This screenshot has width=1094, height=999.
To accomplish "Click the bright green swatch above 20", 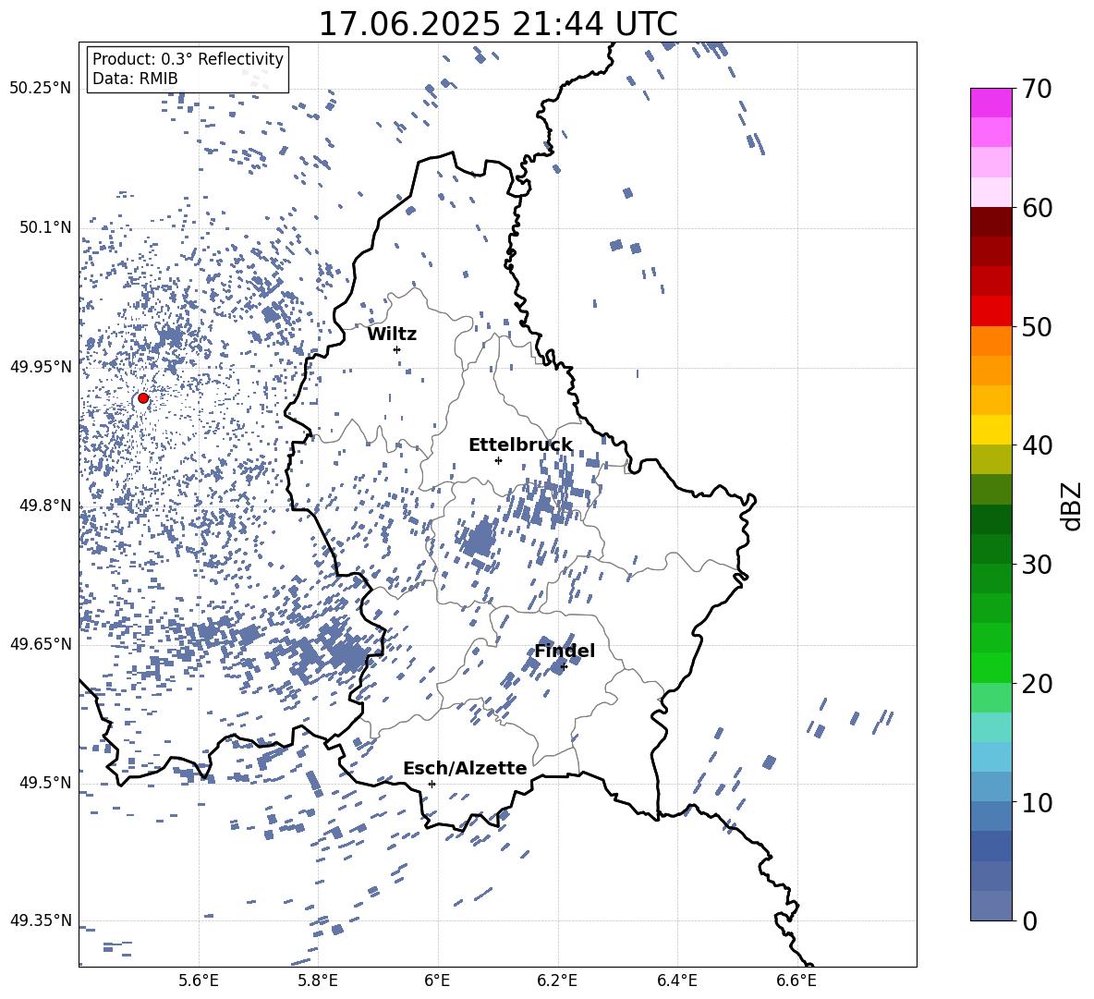I will click(x=991, y=667).
